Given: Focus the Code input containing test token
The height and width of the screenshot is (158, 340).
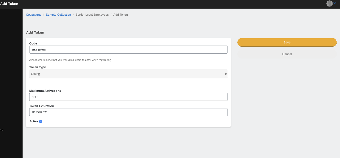Looking at the screenshot, I should (x=128, y=50).
